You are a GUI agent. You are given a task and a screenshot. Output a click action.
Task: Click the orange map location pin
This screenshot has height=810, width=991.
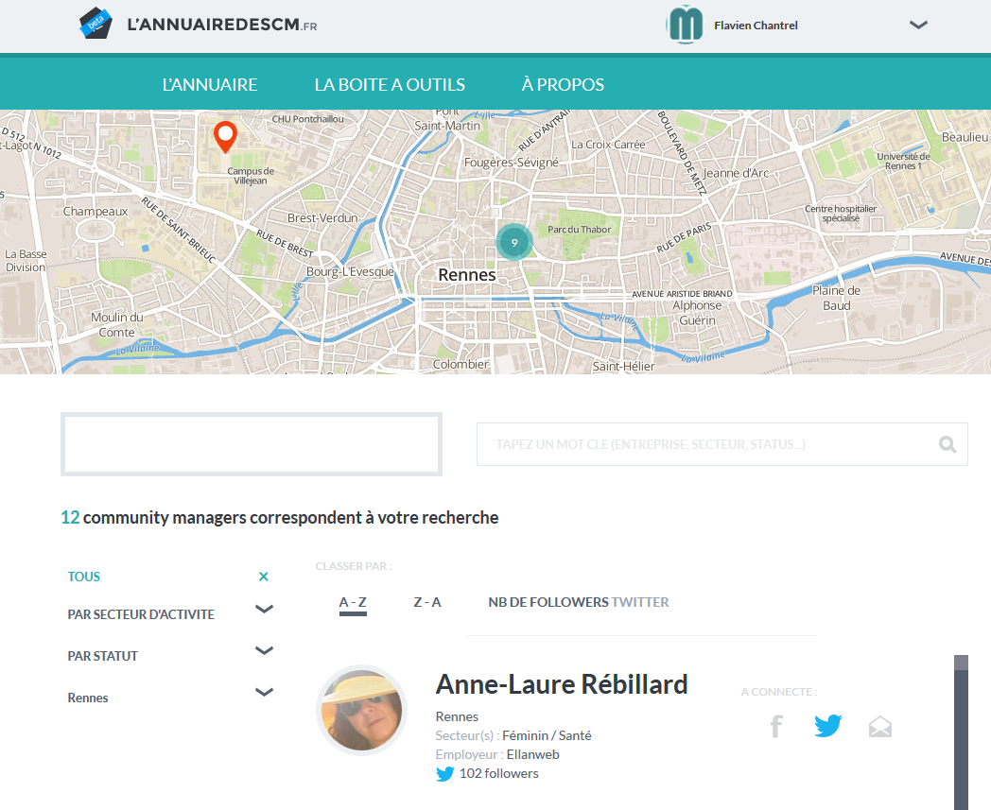pos(225,136)
